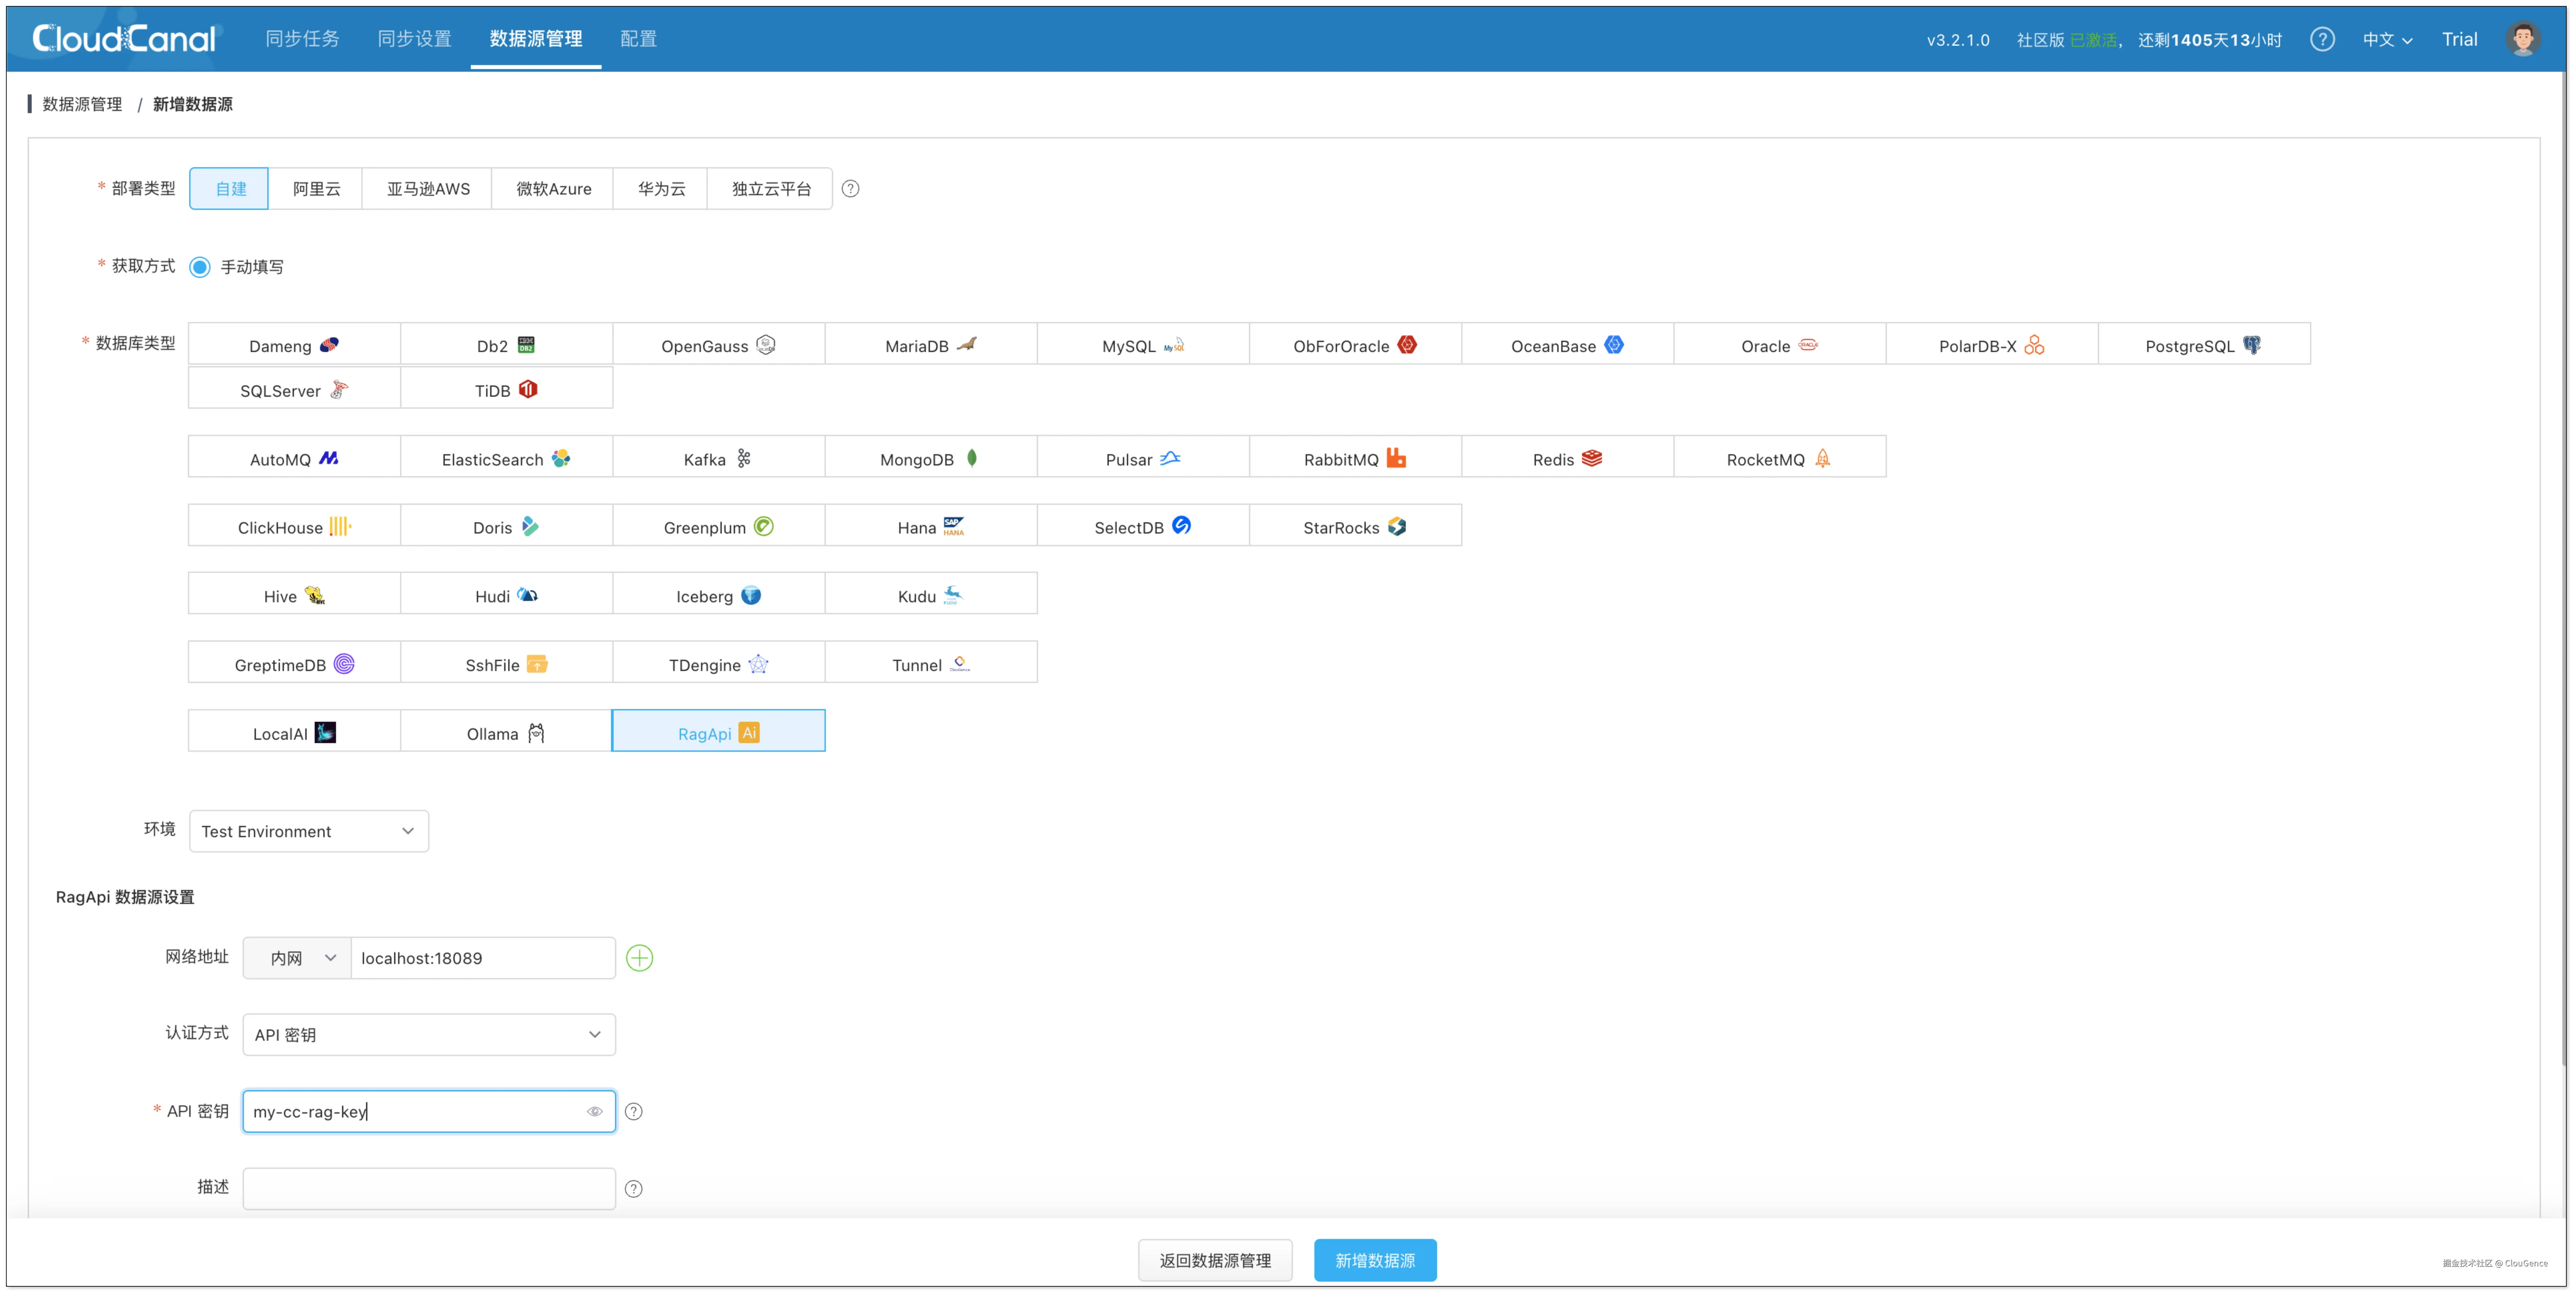The width and height of the screenshot is (2576, 1296).
Task: Select the MySQL database type
Action: point(1142,345)
